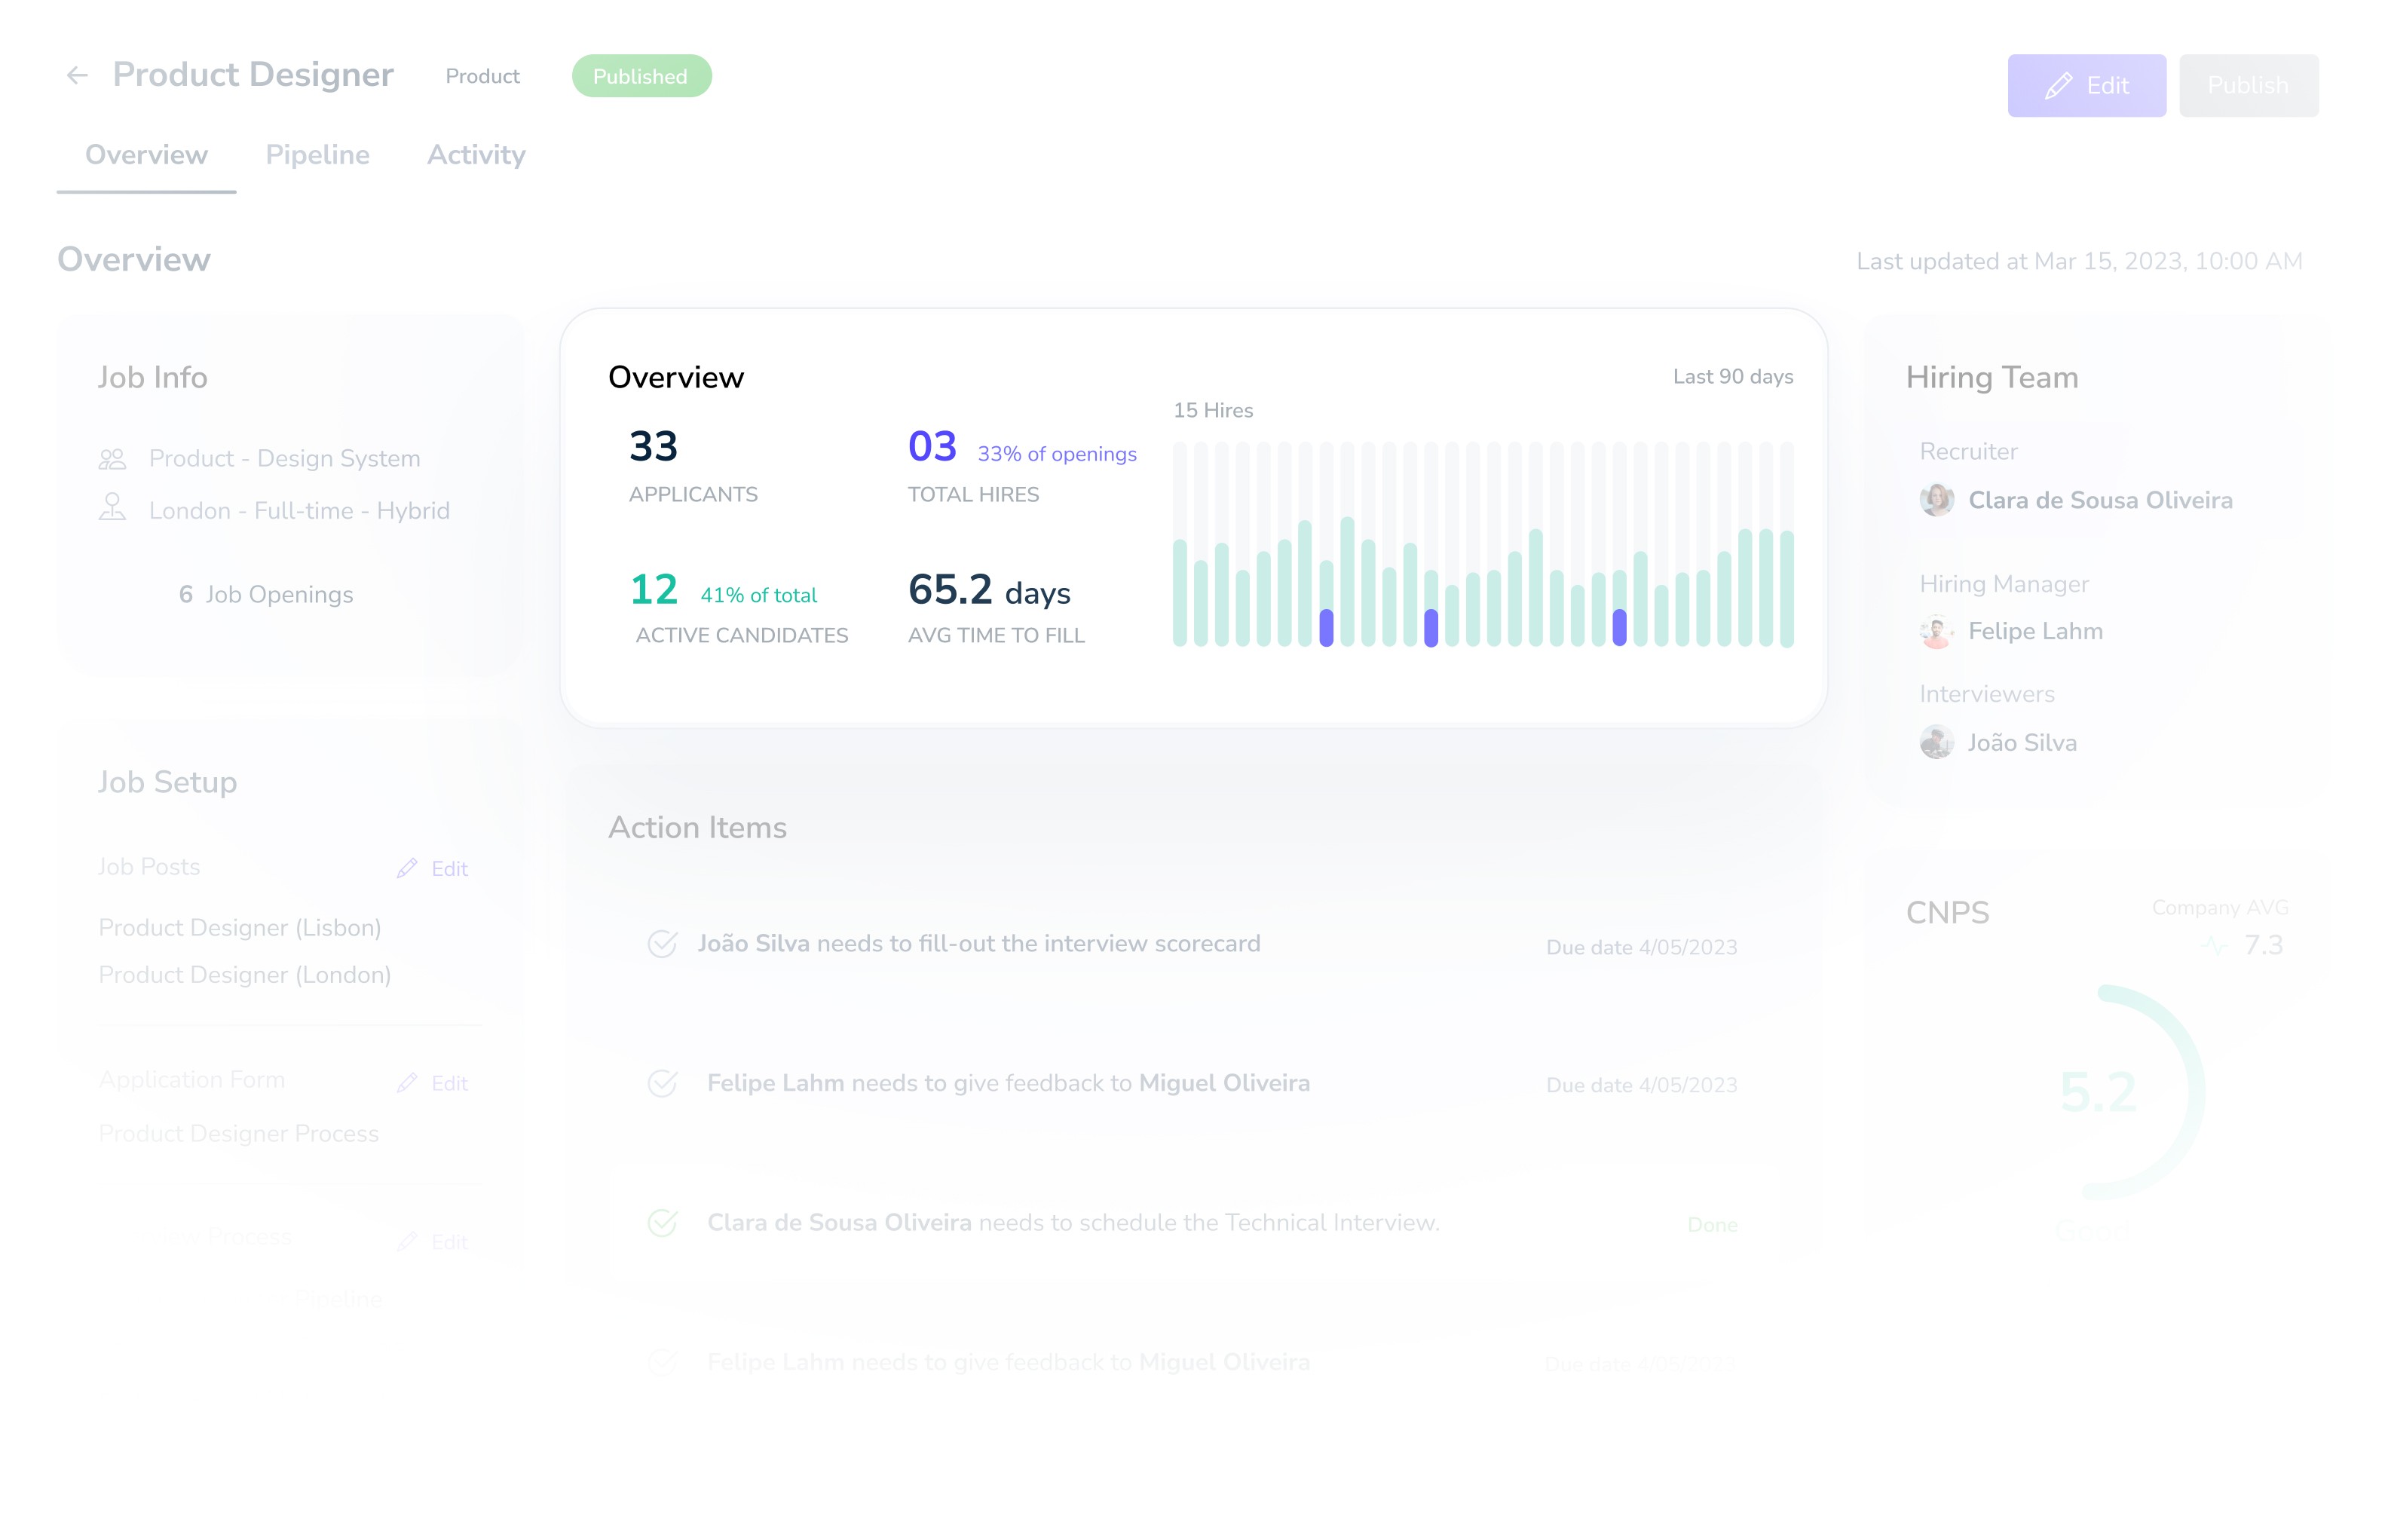This screenshot has height=1540, width=2388.
Task: Open the Product Designer (London) job post
Action: click(x=244, y=975)
